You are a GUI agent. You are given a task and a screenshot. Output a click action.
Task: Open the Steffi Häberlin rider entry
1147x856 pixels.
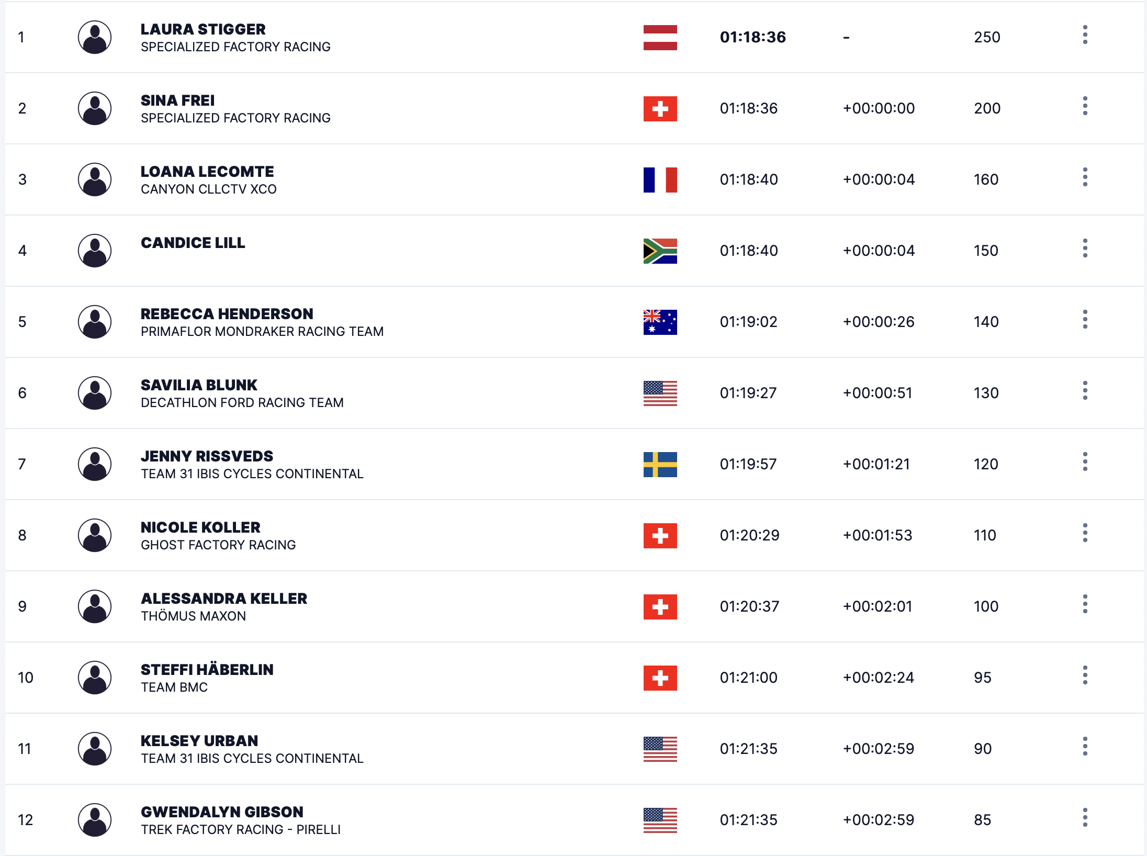tap(207, 670)
